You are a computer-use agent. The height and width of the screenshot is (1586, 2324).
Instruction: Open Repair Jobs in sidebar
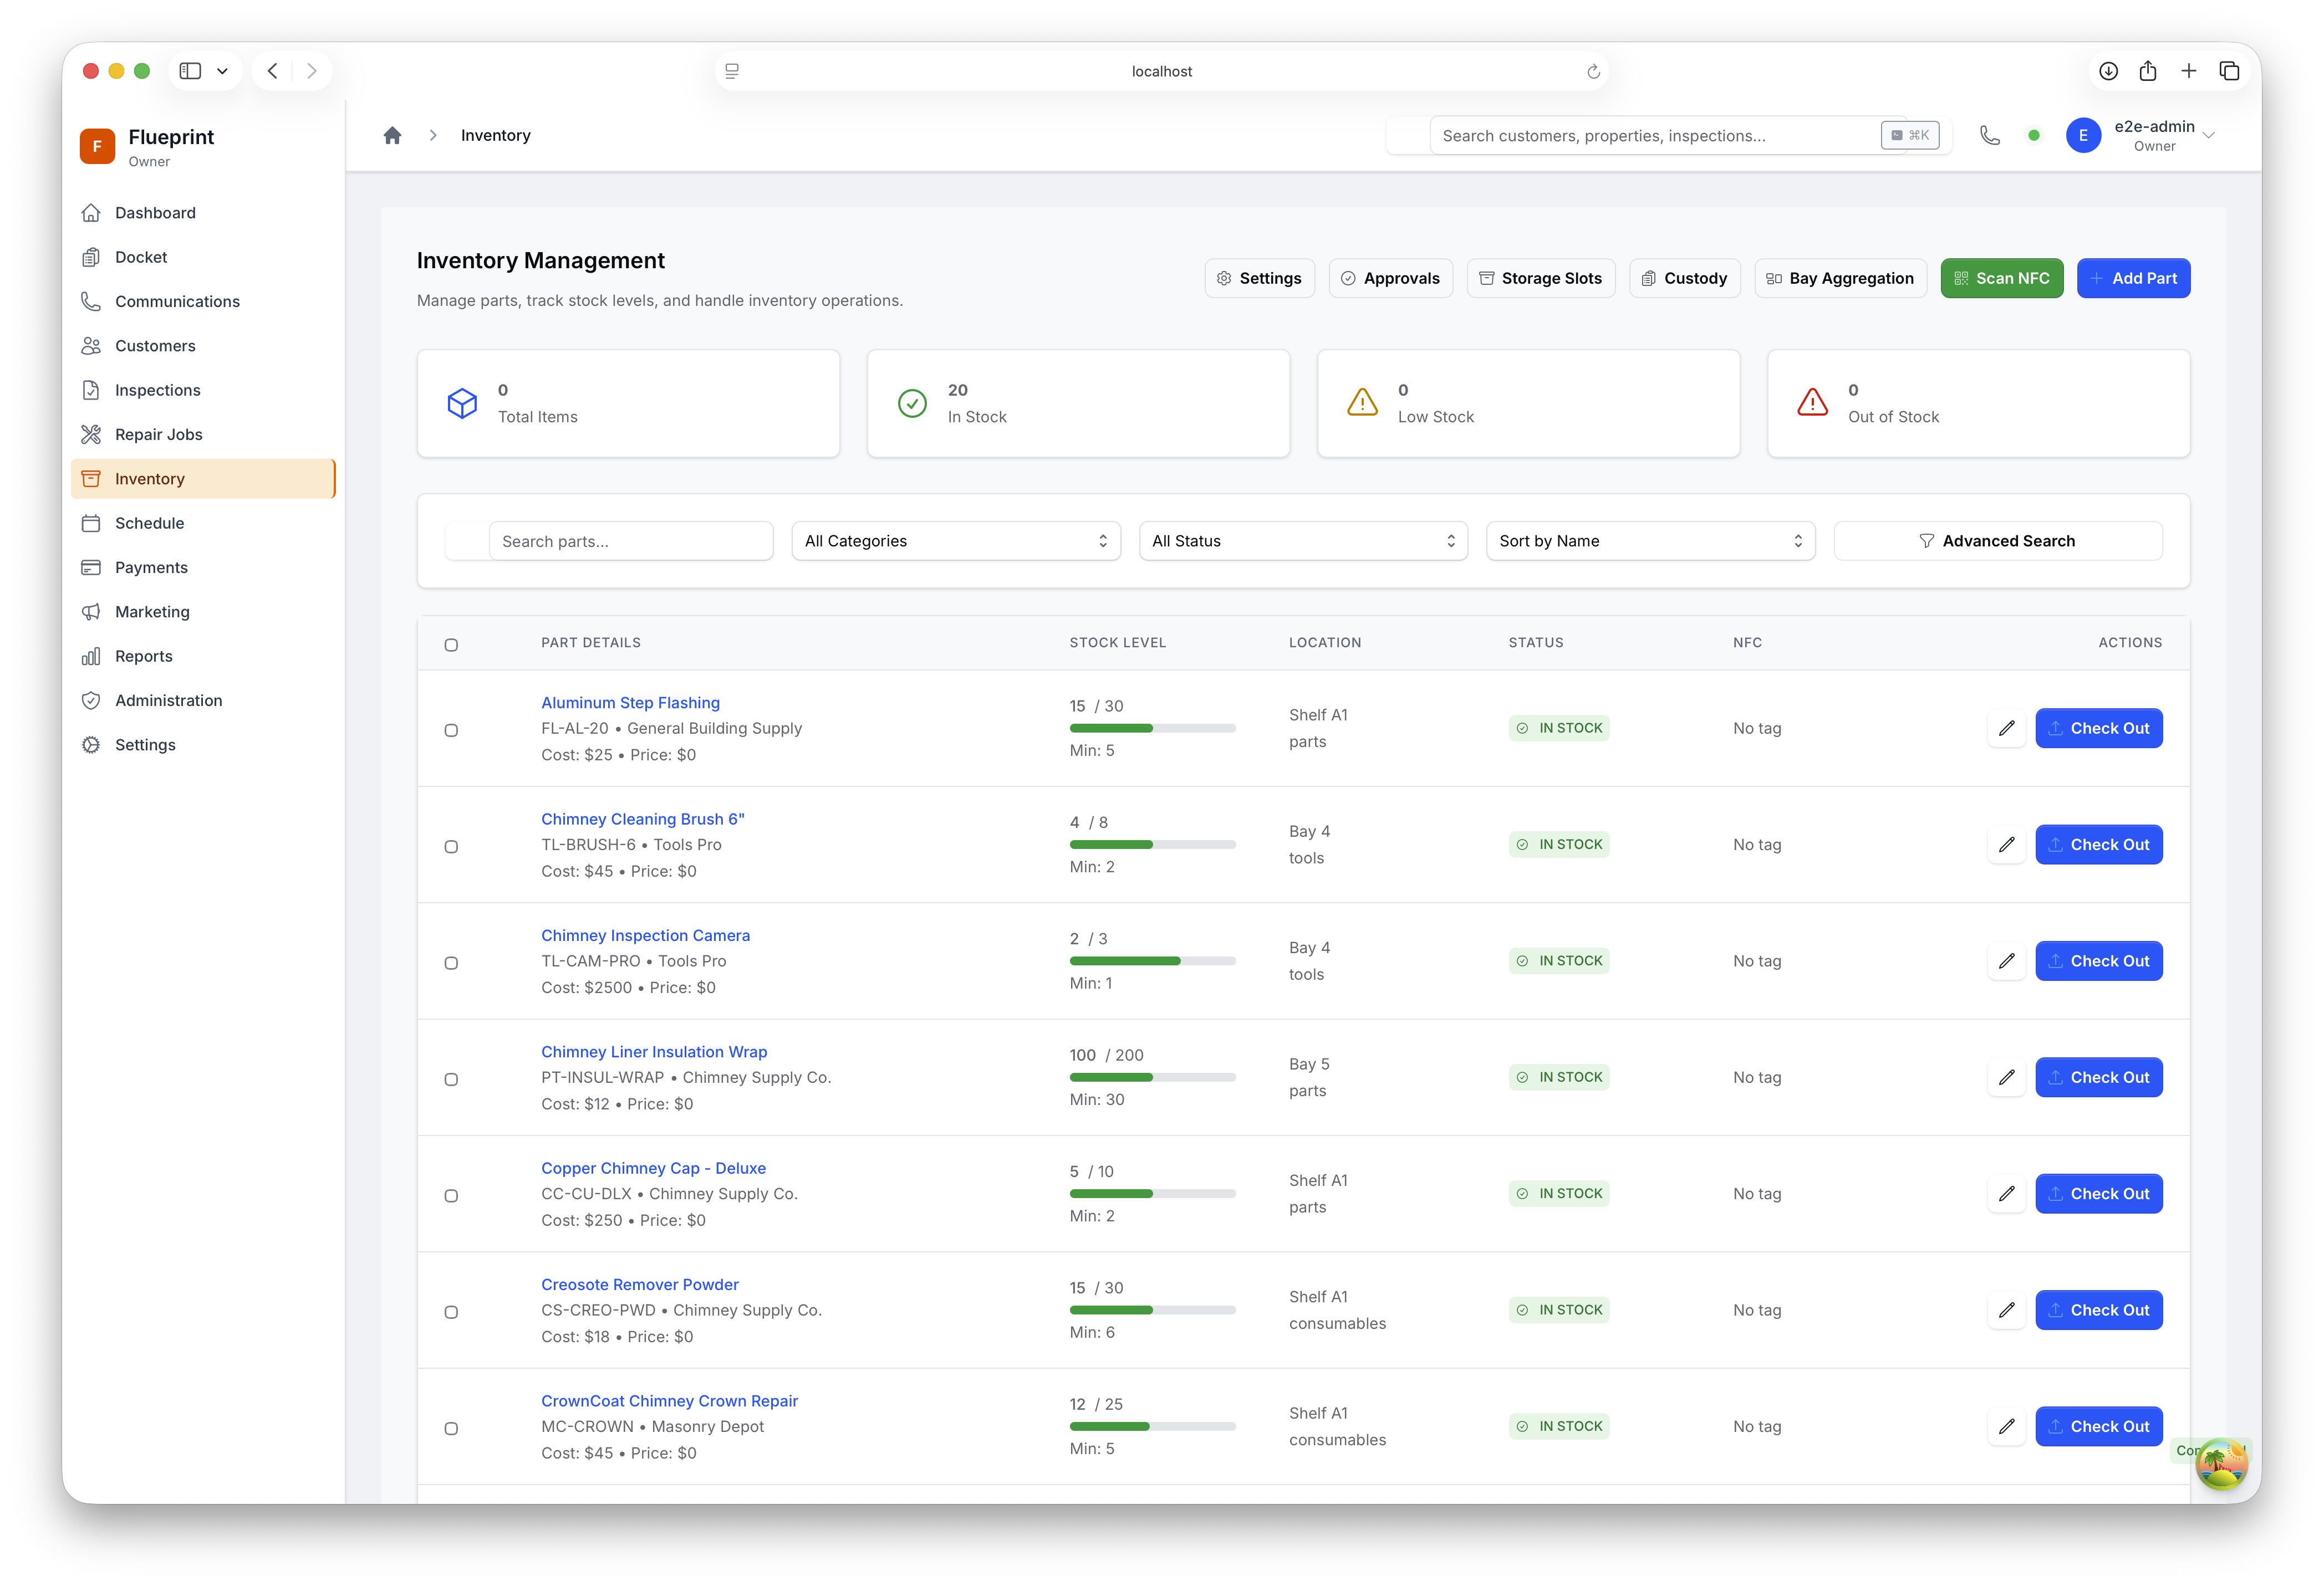pos(158,434)
